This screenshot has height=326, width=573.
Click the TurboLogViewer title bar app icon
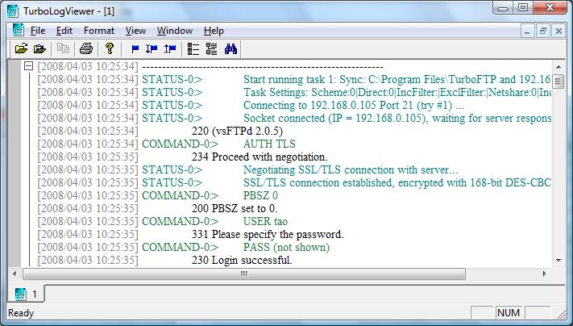pos(12,11)
